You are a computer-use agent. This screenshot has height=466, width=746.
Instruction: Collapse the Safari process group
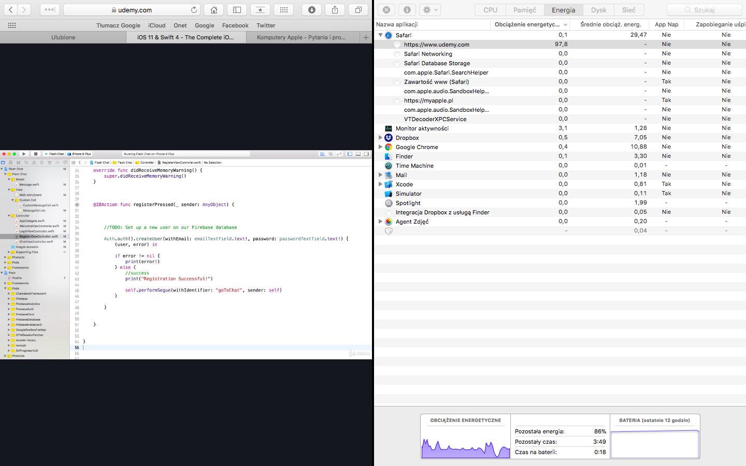coord(380,35)
